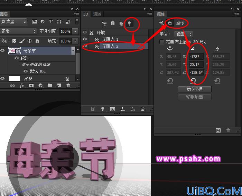The image size is (242, 196).
Task: Click the fill 100% input field
Action: 66,41
